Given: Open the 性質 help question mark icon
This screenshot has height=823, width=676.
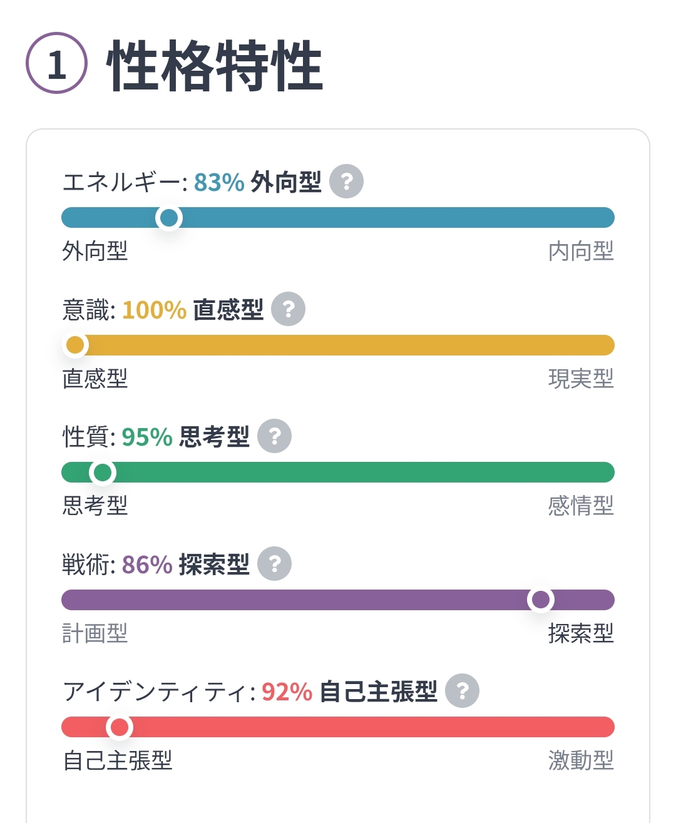Looking at the screenshot, I should (274, 436).
